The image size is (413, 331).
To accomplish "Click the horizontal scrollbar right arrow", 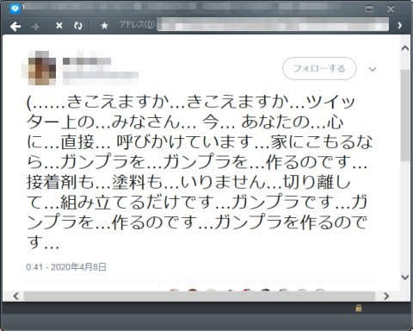I will [386, 296].
